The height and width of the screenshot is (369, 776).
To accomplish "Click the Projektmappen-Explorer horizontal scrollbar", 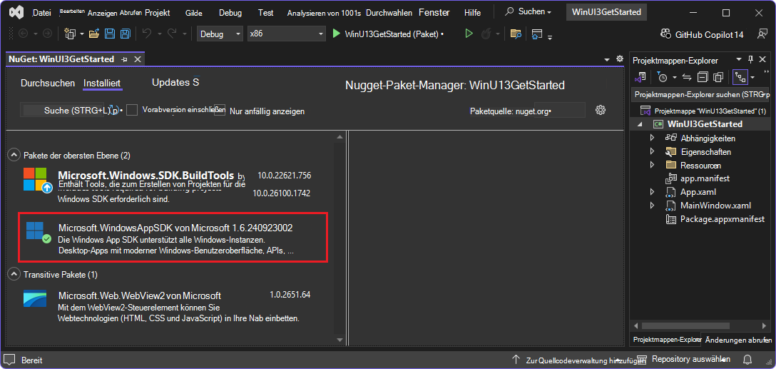I will [698, 326].
